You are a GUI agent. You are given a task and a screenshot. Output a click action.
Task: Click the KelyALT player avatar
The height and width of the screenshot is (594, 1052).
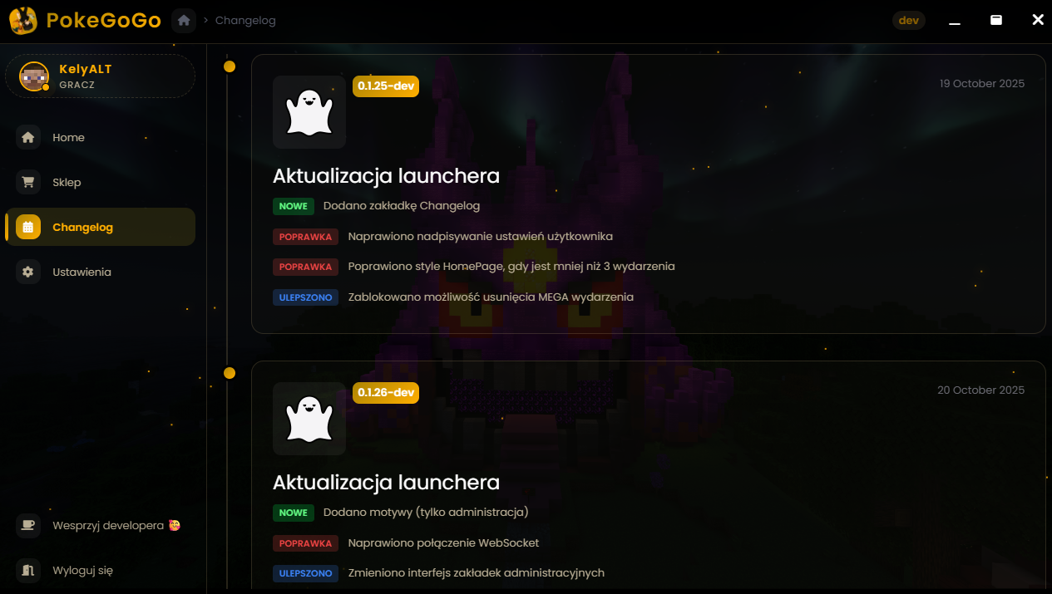(x=34, y=76)
